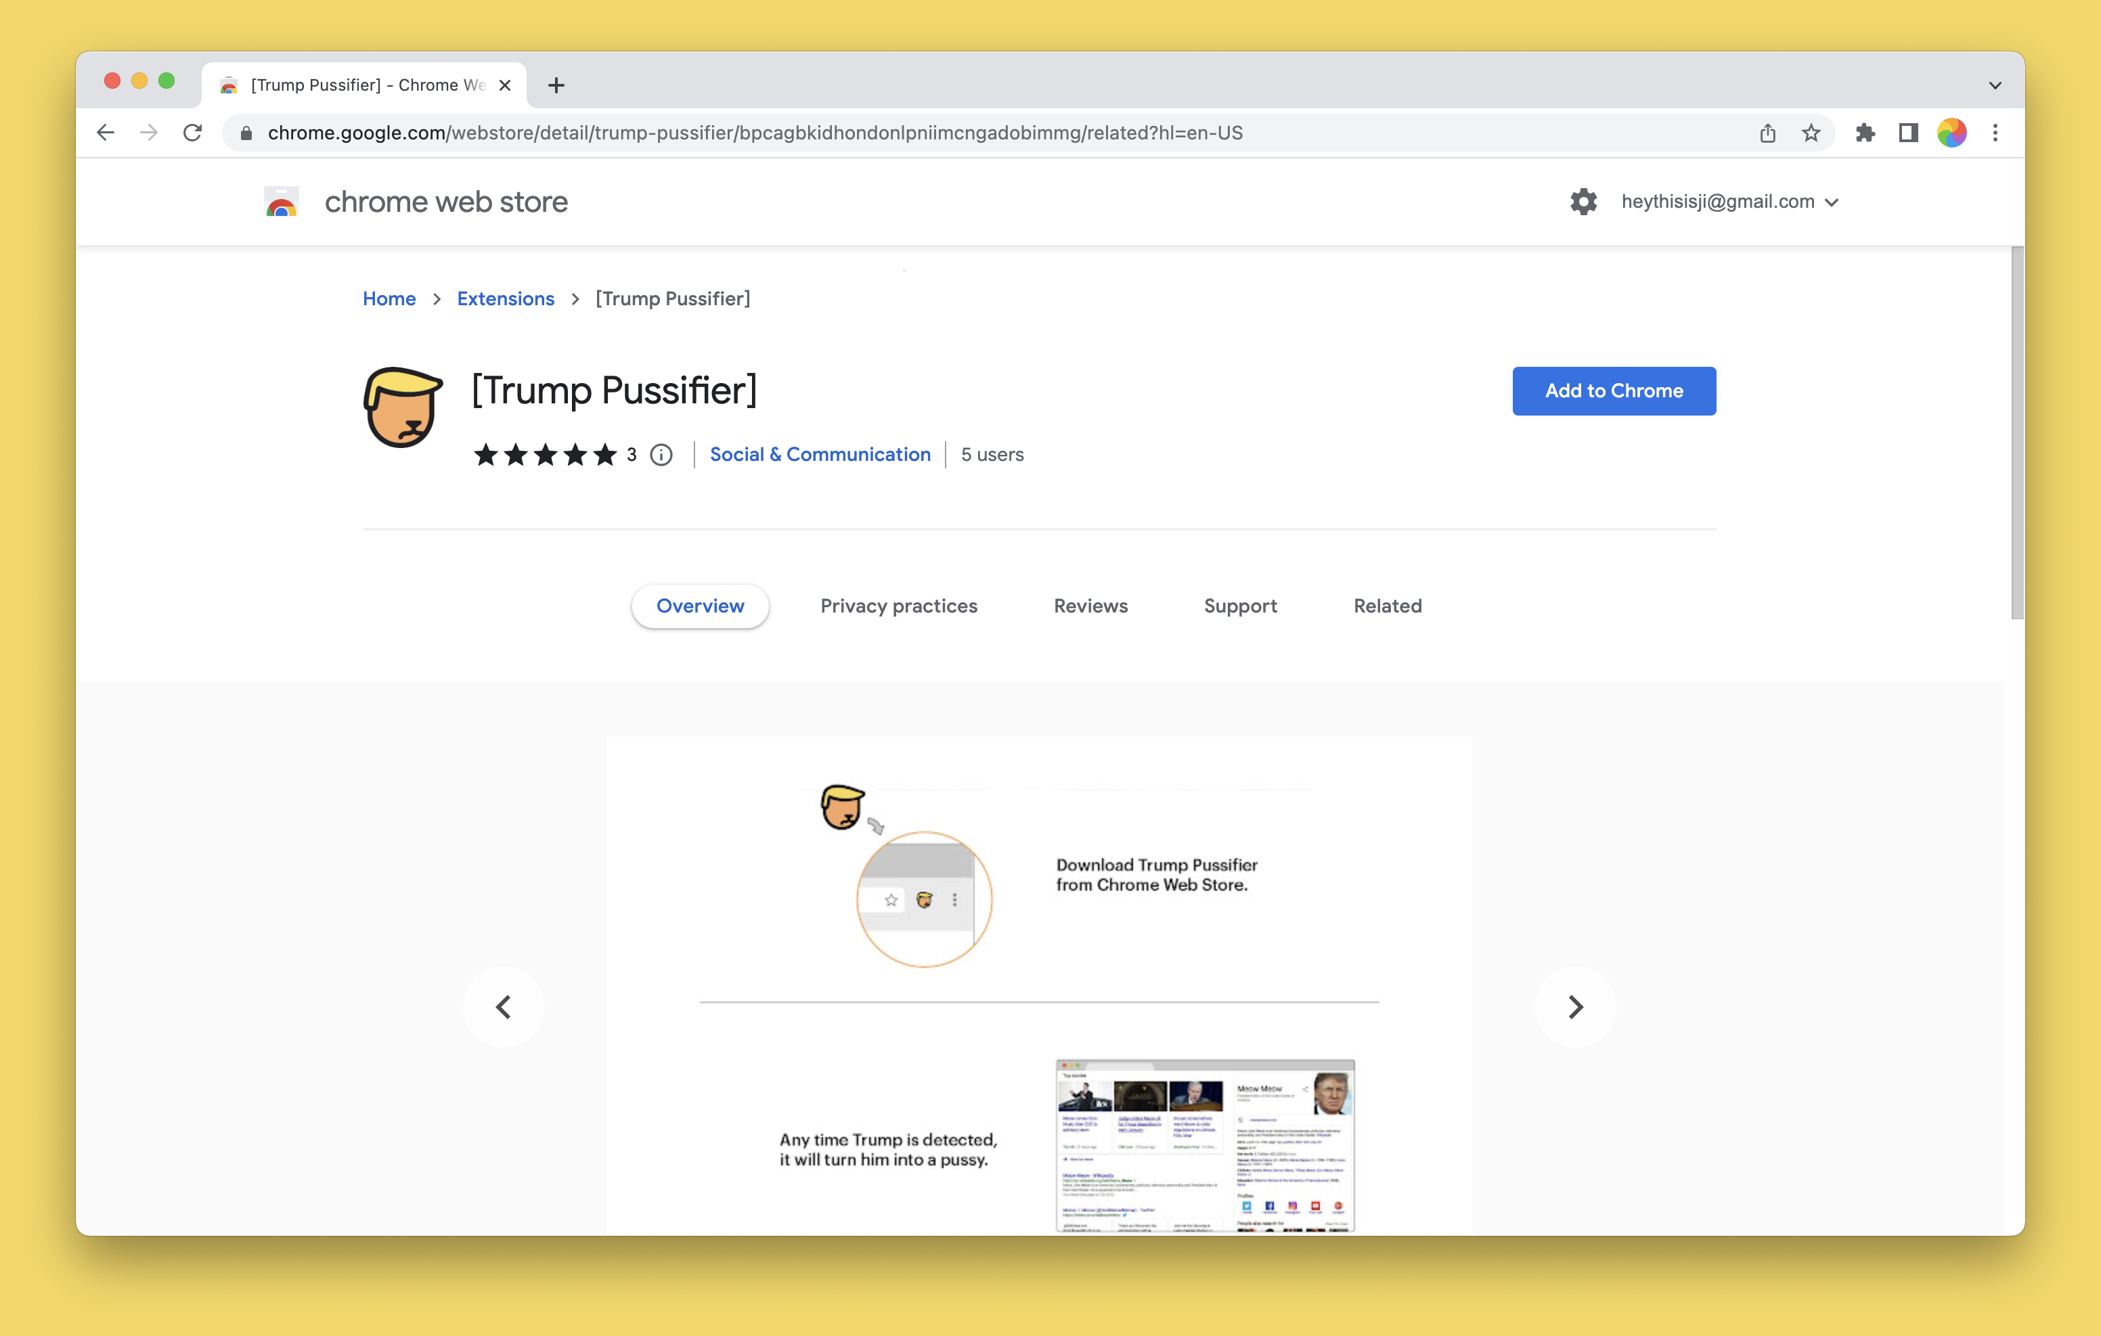This screenshot has height=1336, width=2101.
Task: Expand the tab search chevron
Action: click(1995, 85)
